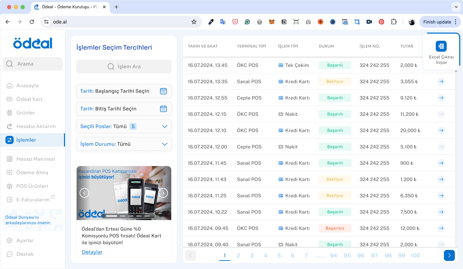Go back in browser

tap(7, 22)
